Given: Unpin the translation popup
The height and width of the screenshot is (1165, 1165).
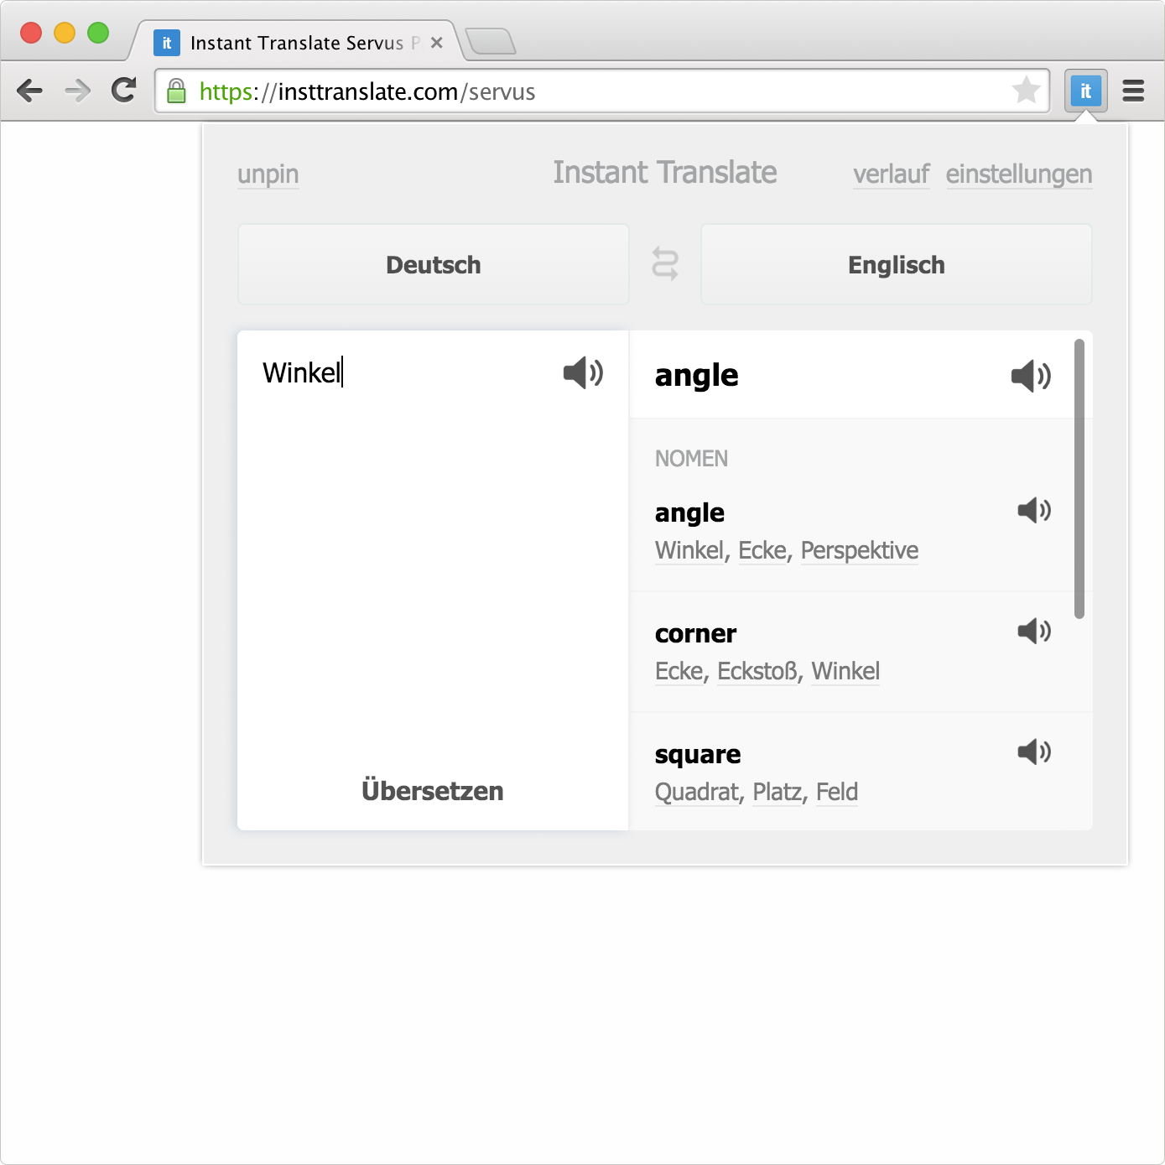Looking at the screenshot, I should [268, 174].
